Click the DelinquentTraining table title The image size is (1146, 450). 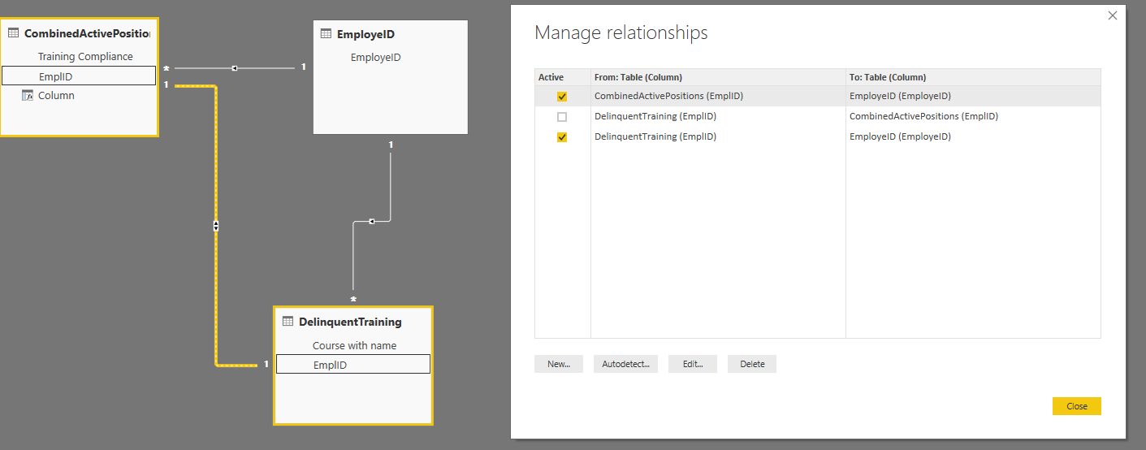coord(350,322)
